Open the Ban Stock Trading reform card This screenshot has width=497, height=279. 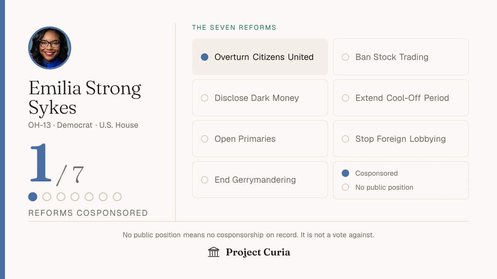point(401,57)
